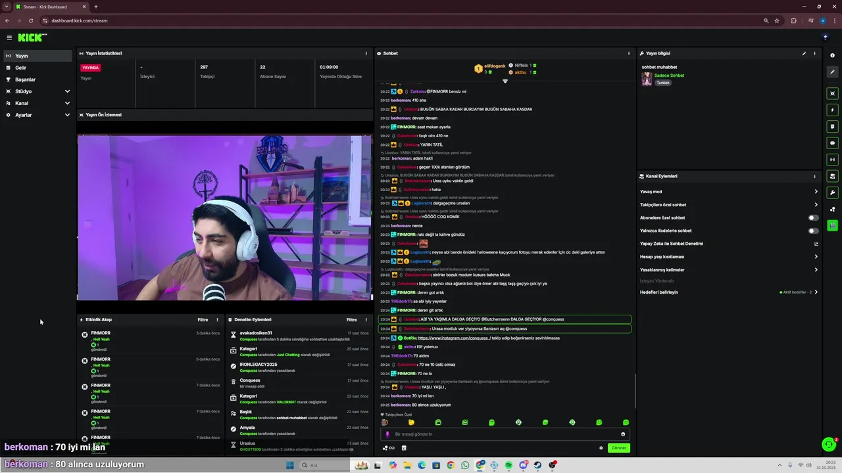
Task: Insert the yellow duck emote
Action: [411, 422]
